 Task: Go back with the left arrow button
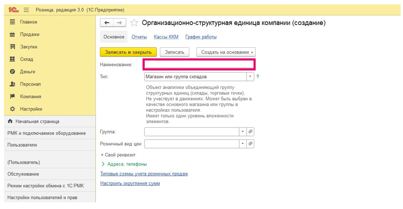pyautogui.click(x=107, y=22)
